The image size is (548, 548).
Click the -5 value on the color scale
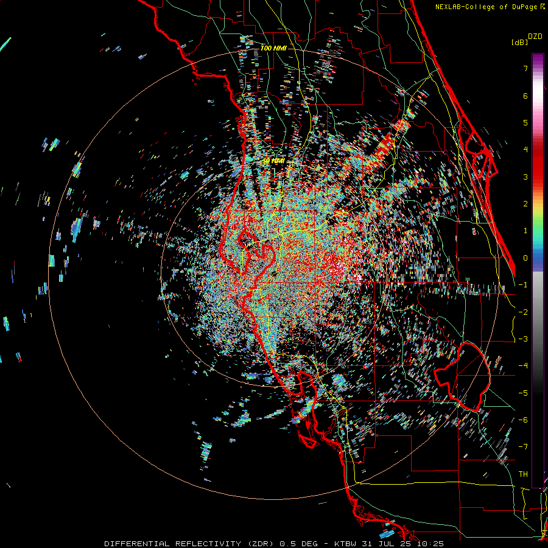[x=523, y=393]
